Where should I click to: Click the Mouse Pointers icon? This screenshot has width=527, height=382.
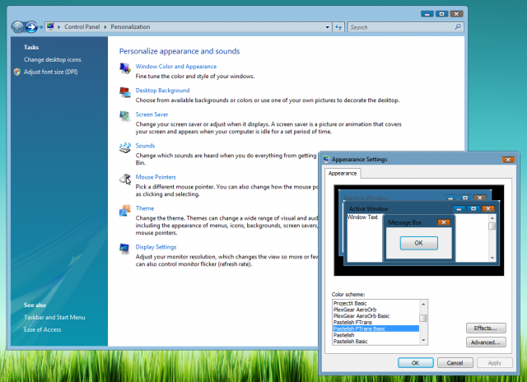pos(125,179)
